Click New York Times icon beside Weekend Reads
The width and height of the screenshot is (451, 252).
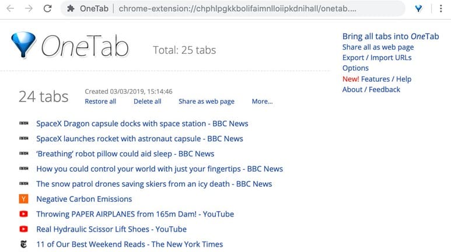pyautogui.click(x=23, y=244)
